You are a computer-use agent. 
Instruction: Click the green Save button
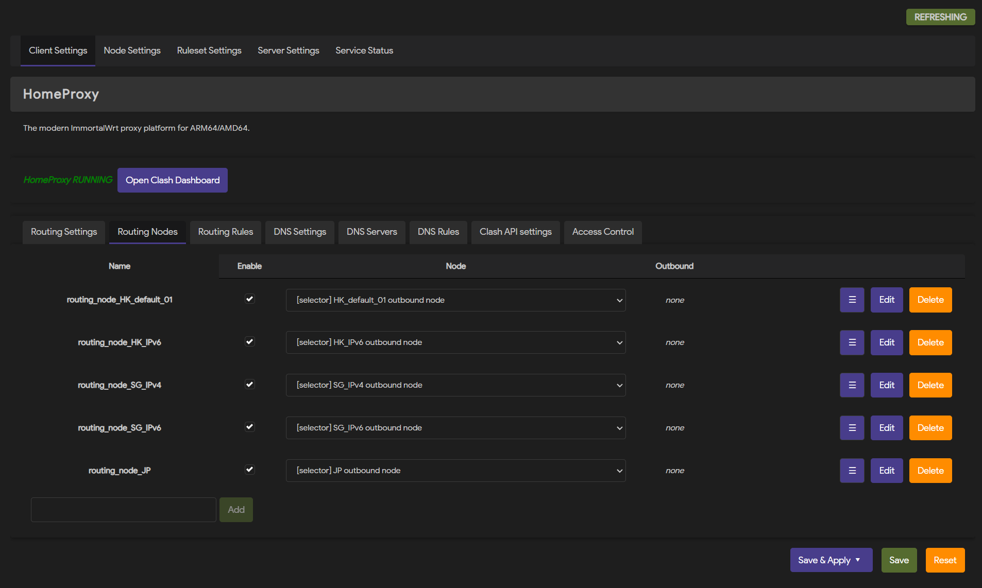tap(899, 560)
